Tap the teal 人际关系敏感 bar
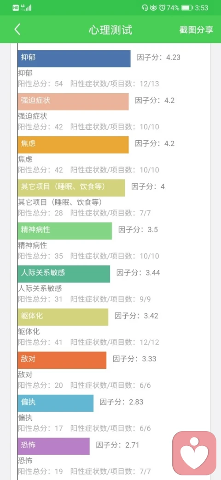 click(x=64, y=274)
